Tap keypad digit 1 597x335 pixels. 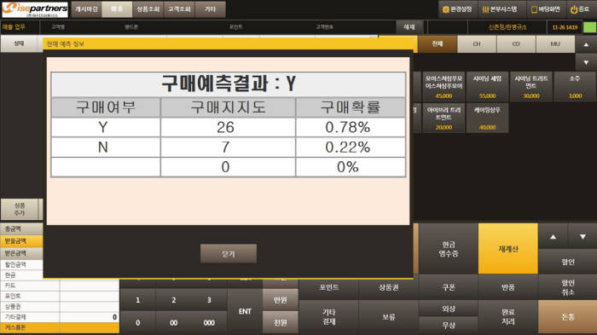pos(138,300)
